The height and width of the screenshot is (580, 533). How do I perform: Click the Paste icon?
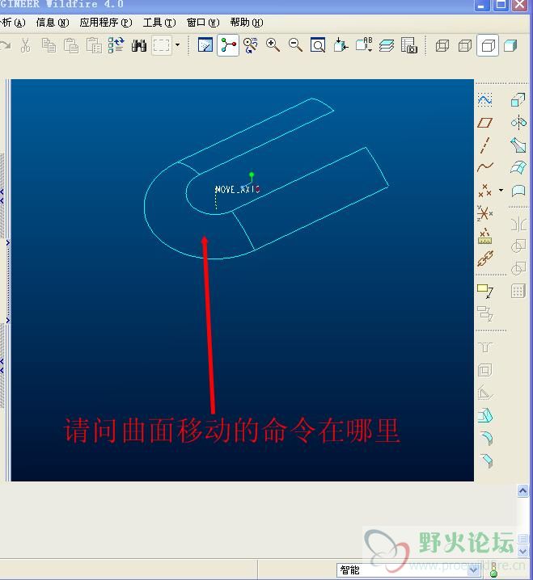70,45
